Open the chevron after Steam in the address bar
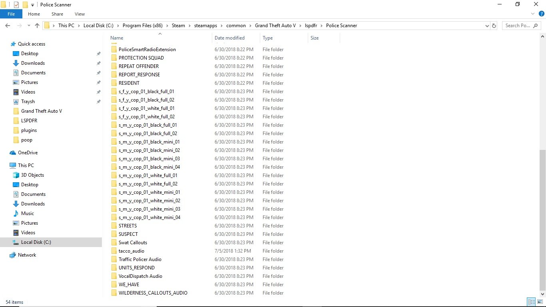This screenshot has width=546, height=307. pos(190,26)
